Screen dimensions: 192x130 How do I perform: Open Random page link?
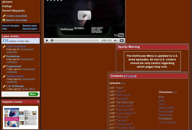tap(30, 26)
